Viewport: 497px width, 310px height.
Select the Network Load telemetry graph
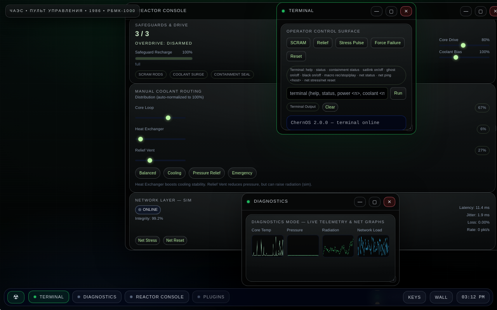point(373,246)
